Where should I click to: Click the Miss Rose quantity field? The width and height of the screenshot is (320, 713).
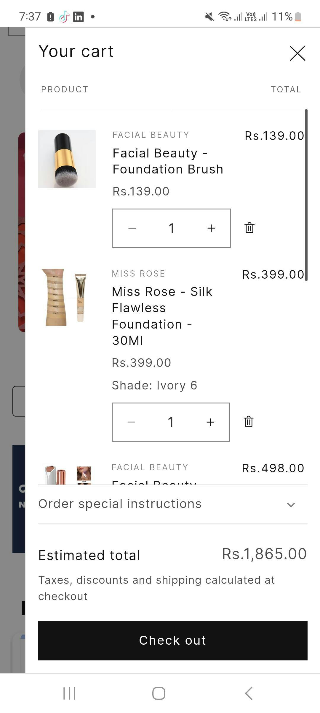pos(171,422)
